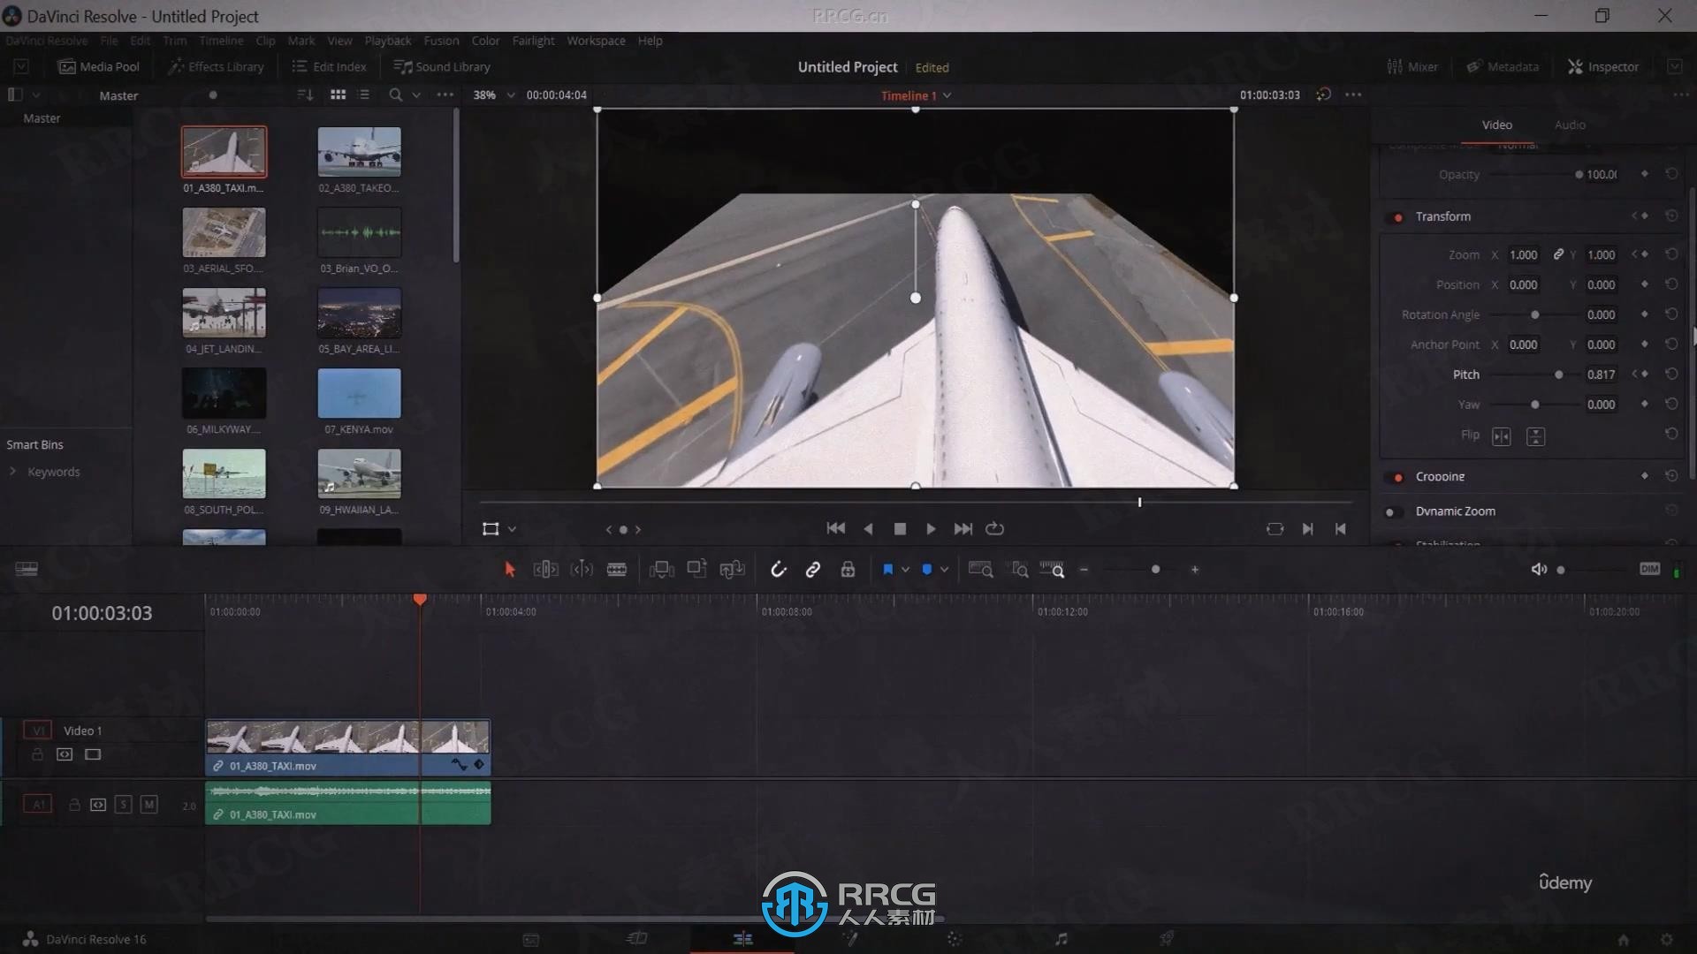
Task: Toggle the Zoom link X/Y icon
Action: tap(1558, 254)
